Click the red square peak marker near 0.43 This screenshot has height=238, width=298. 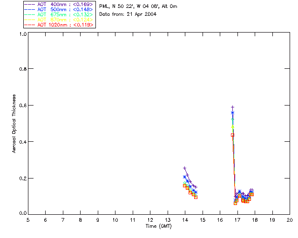click(232, 135)
